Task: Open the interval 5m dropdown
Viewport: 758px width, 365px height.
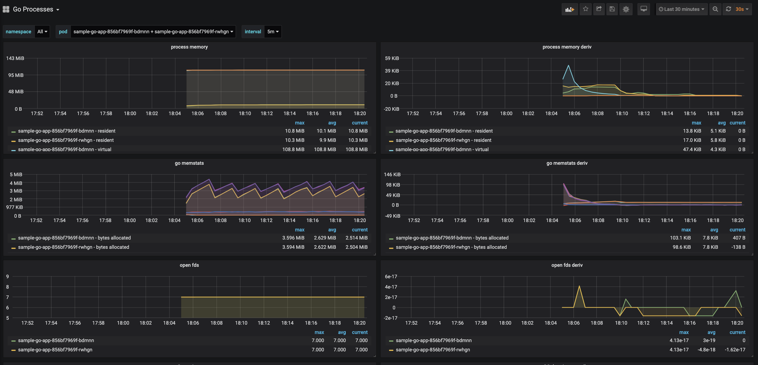Action: 272,31
